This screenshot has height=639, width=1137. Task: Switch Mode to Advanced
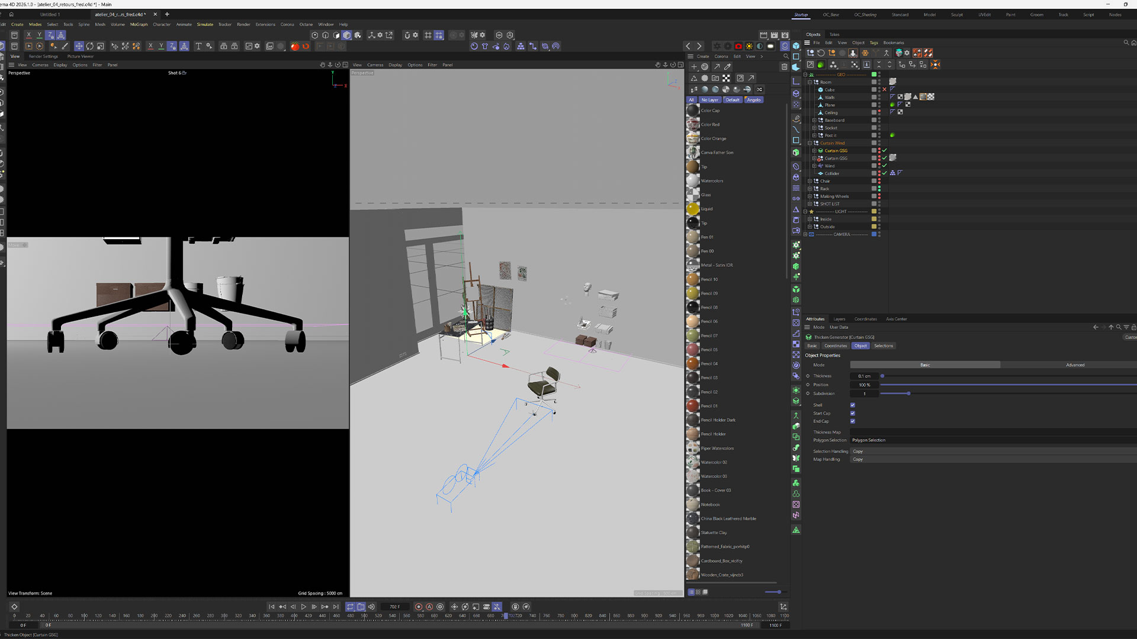(x=1075, y=365)
